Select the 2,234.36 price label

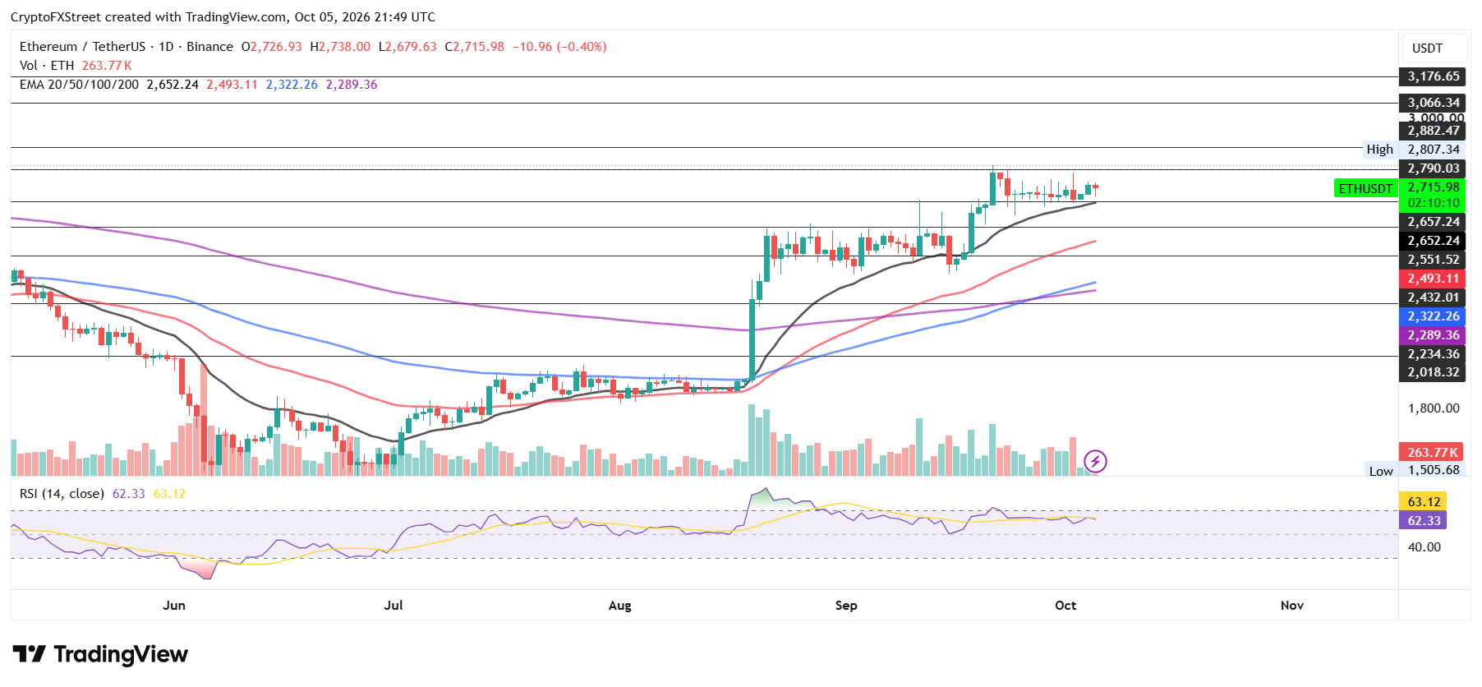tap(1434, 354)
